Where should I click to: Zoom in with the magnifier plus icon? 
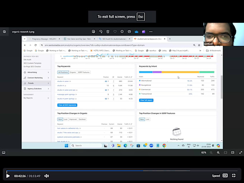[218, 152]
